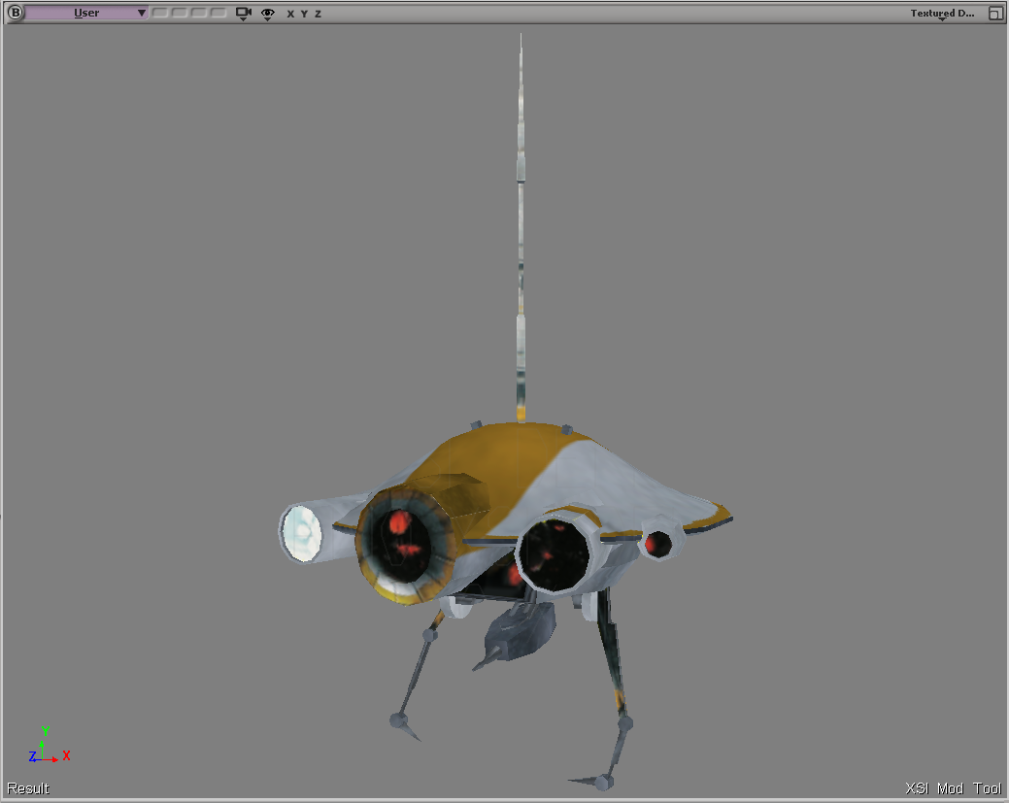Image resolution: width=1009 pixels, height=803 pixels.
Task: Open the camera icon menu
Action: [x=243, y=14]
